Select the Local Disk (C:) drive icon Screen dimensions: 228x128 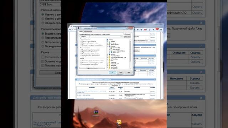(x=111, y=48)
